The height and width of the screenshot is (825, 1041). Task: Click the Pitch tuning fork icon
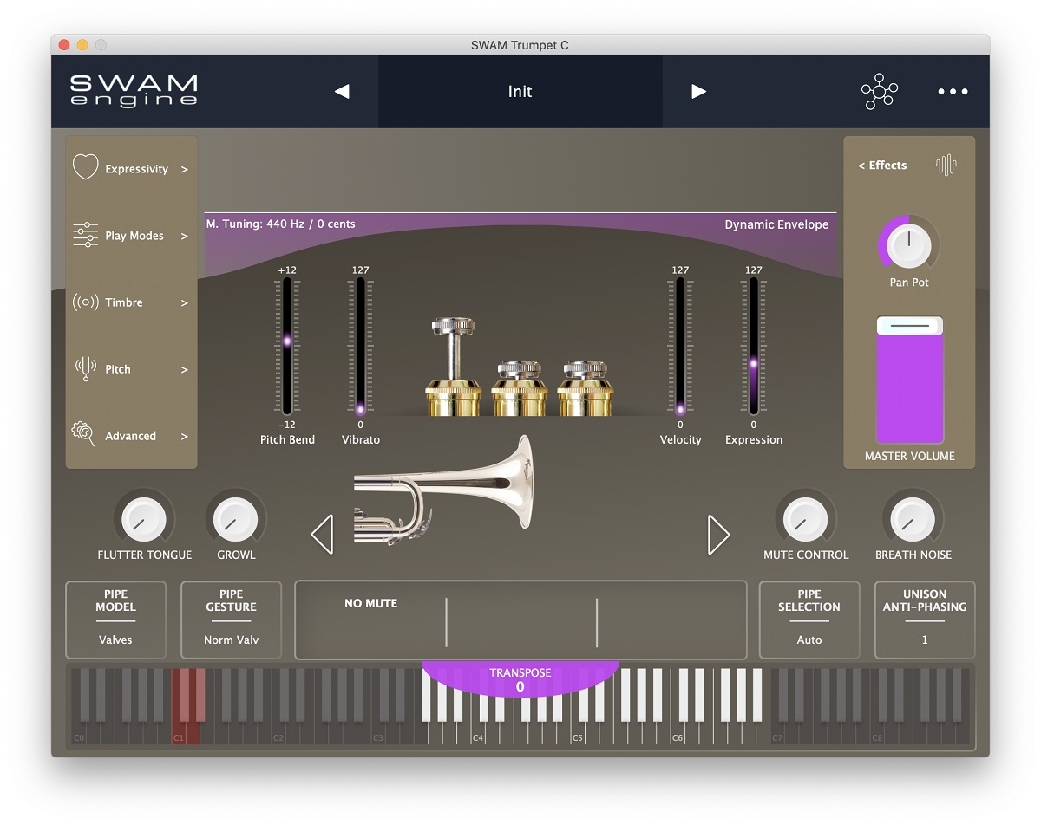[85, 368]
